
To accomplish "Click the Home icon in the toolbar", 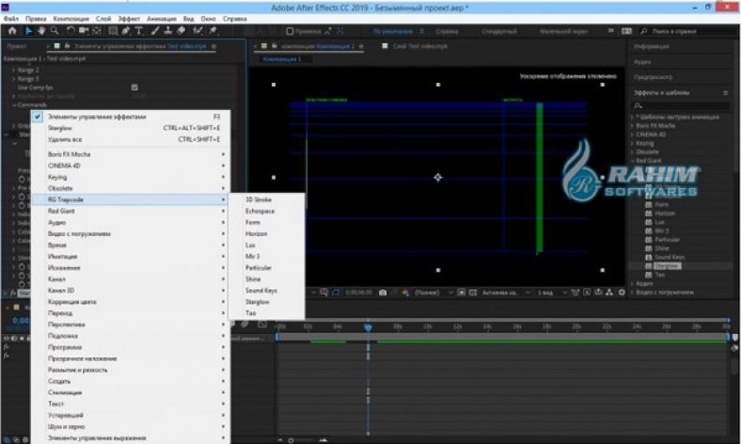I will click(x=12, y=30).
